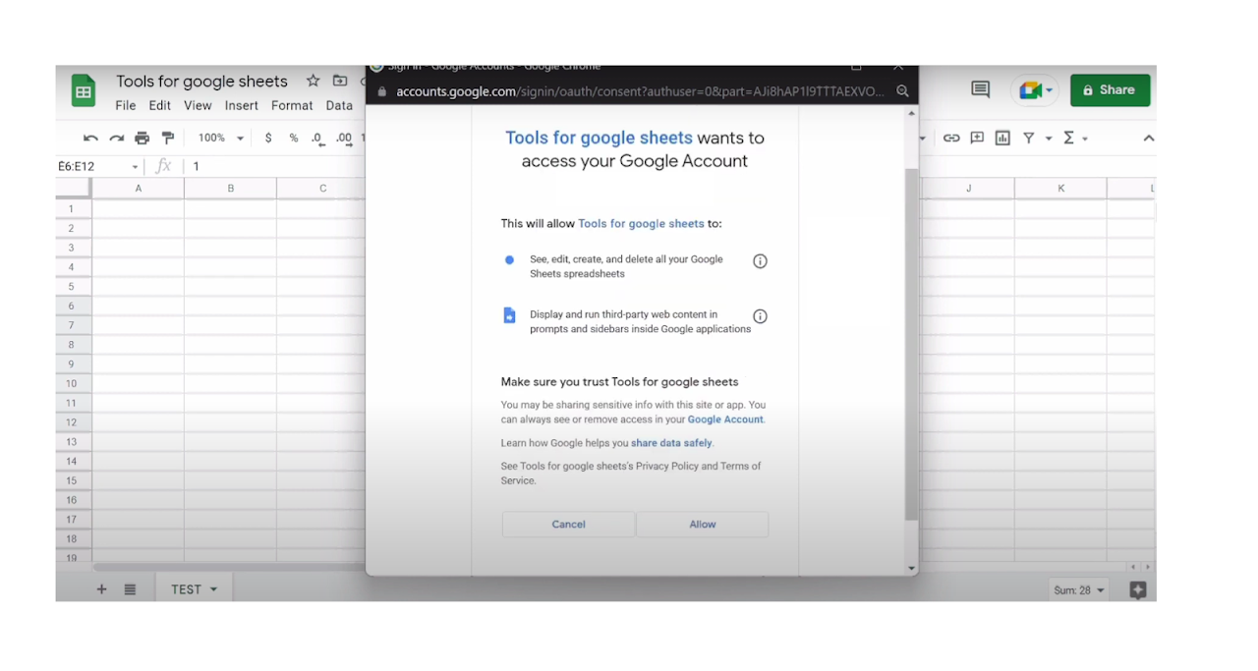Click the zoom magnifier in popup address bar

point(902,91)
